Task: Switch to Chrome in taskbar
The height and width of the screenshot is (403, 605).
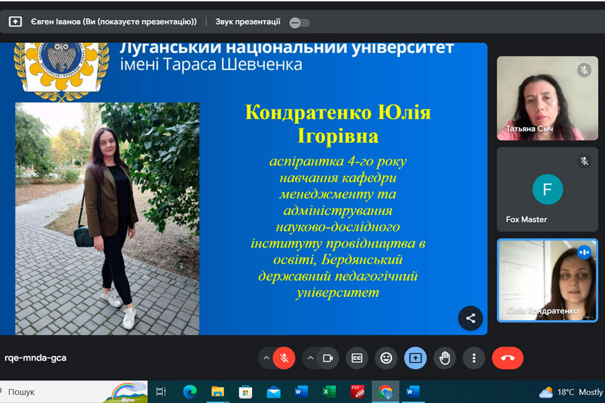Action: (x=385, y=392)
